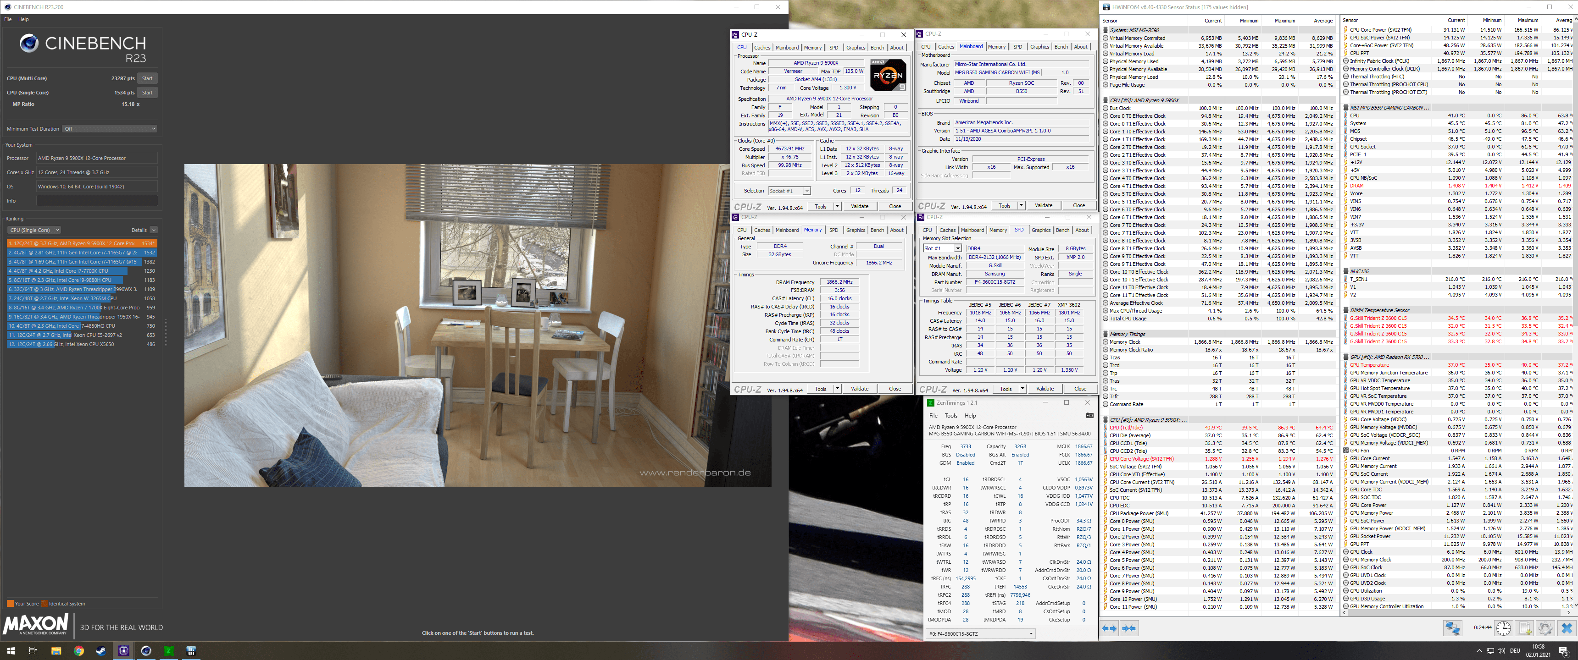Click the Info input field in Cinebench
The width and height of the screenshot is (1578, 660).
97,201
